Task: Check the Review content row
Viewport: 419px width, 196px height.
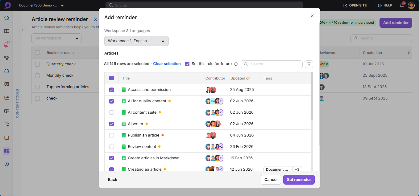Action: 112,147
